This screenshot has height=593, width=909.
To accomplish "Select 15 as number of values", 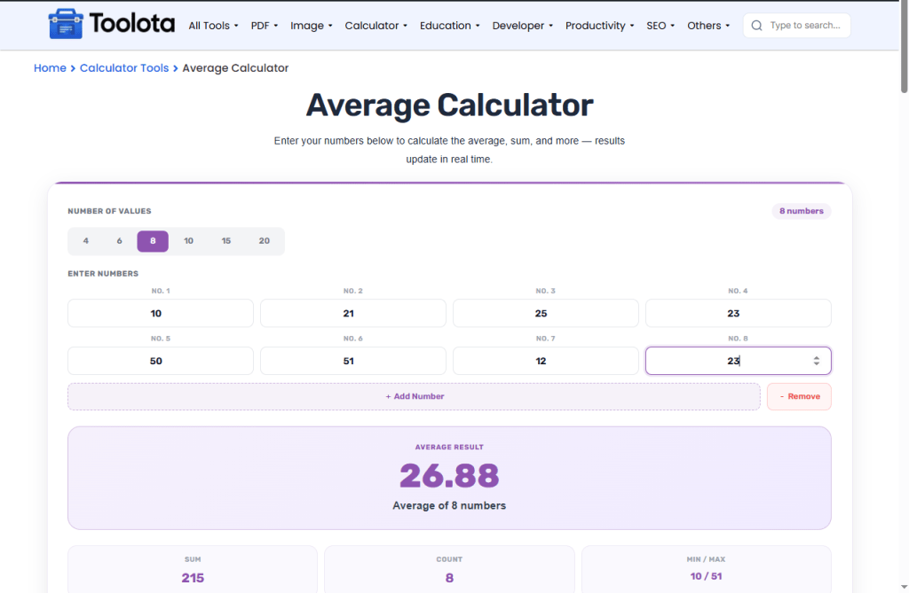I will tap(226, 241).
